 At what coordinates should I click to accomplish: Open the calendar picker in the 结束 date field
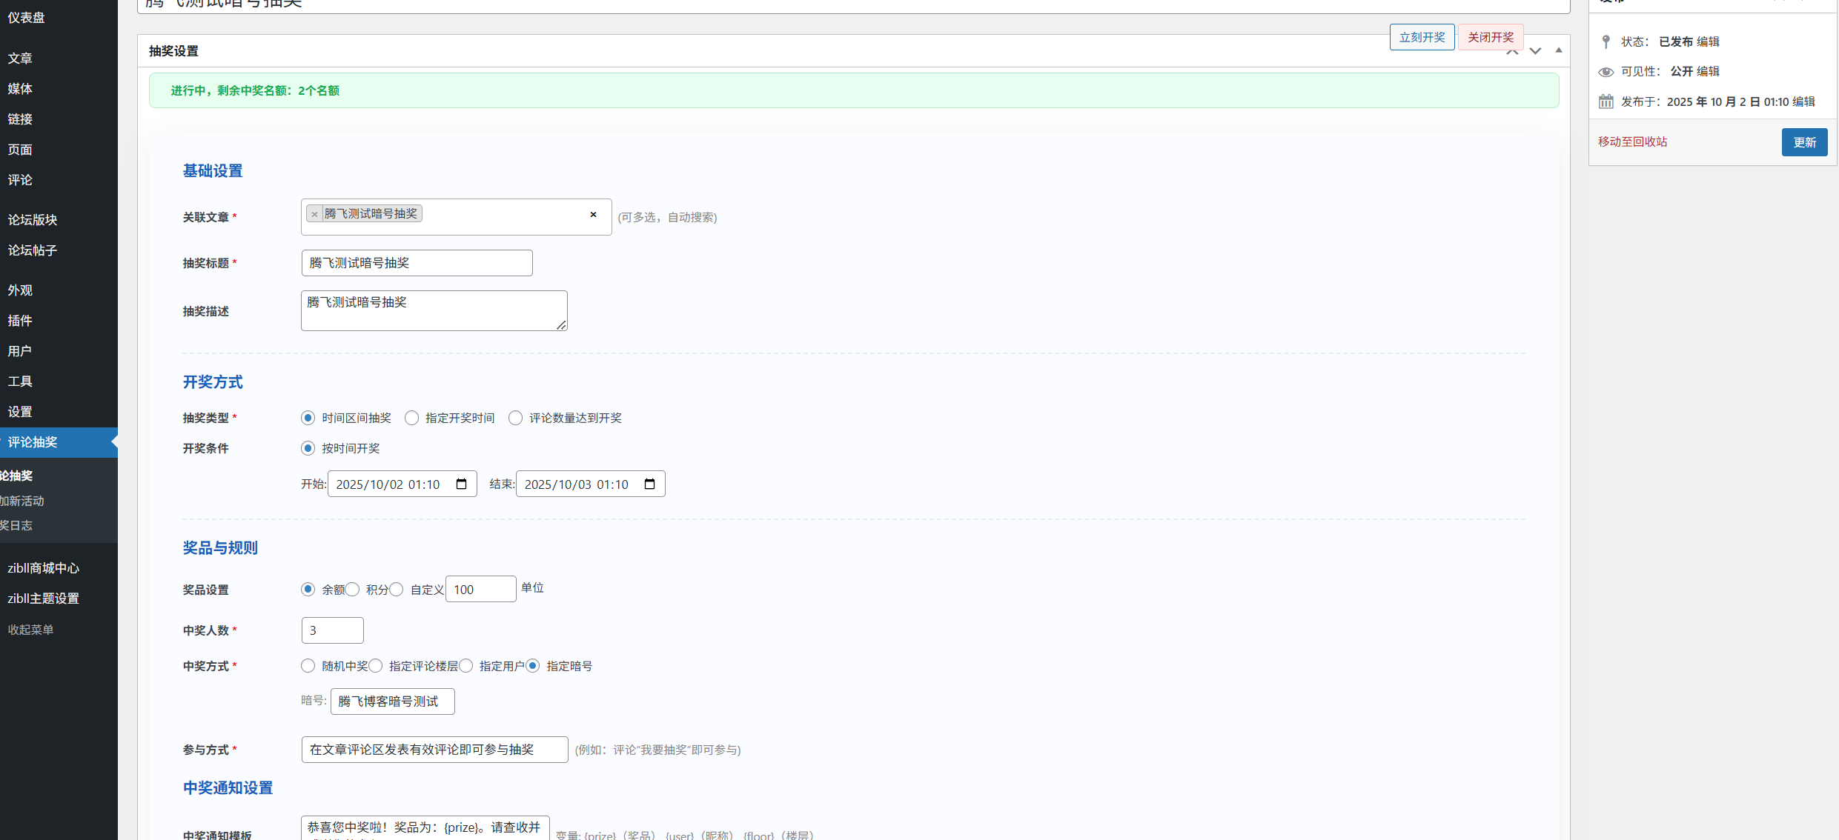[x=649, y=484]
